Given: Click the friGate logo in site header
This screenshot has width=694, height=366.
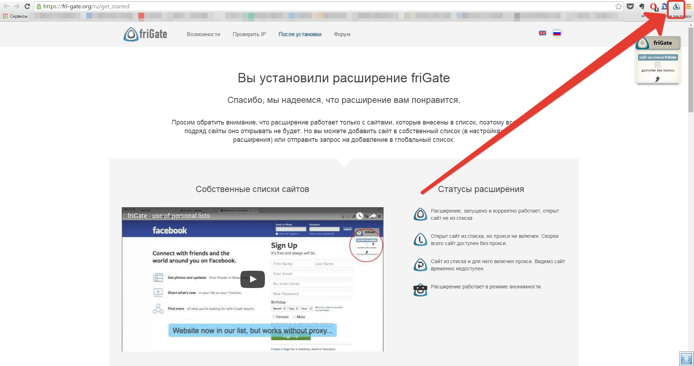Looking at the screenshot, I should click(x=145, y=34).
